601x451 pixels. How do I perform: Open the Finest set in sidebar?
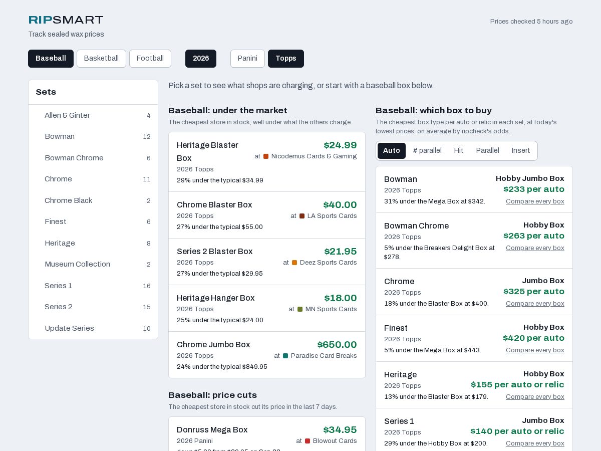click(93, 222)
